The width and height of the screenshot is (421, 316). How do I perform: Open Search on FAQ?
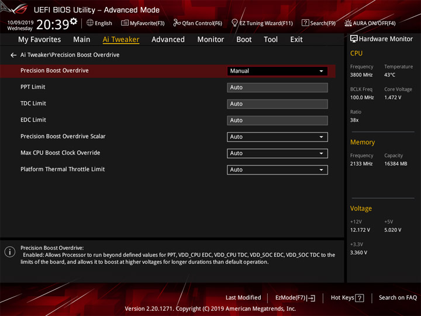(x=398, y=298)
